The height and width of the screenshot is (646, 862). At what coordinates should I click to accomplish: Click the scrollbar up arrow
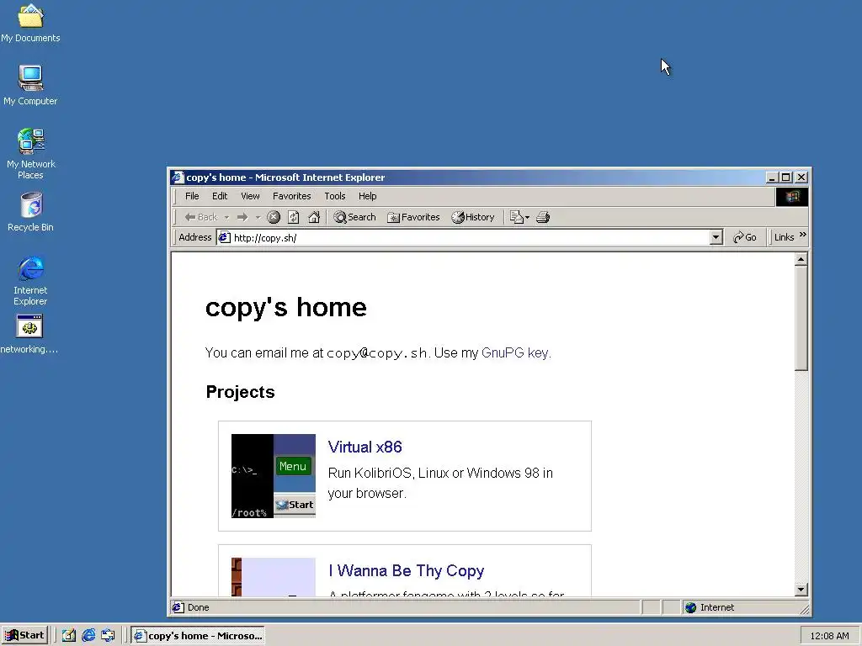(x=801, y=259)
